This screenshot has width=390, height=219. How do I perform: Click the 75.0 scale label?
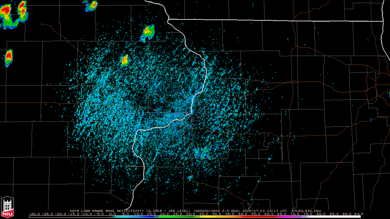(308, 214)
